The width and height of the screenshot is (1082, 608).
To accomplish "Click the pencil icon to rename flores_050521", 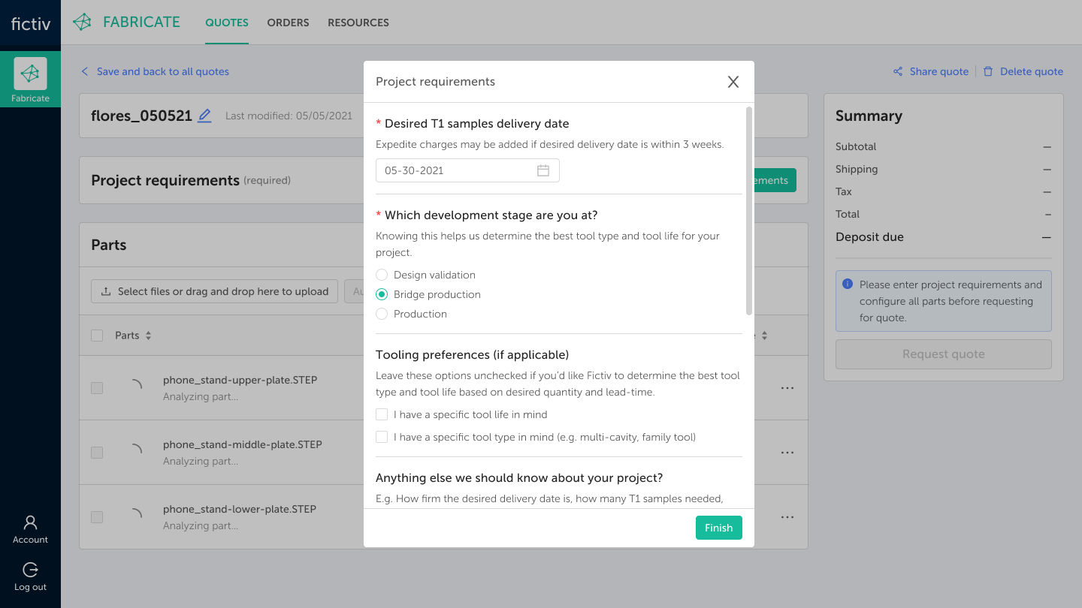I will pyautogui.click(x=204, y=116).
